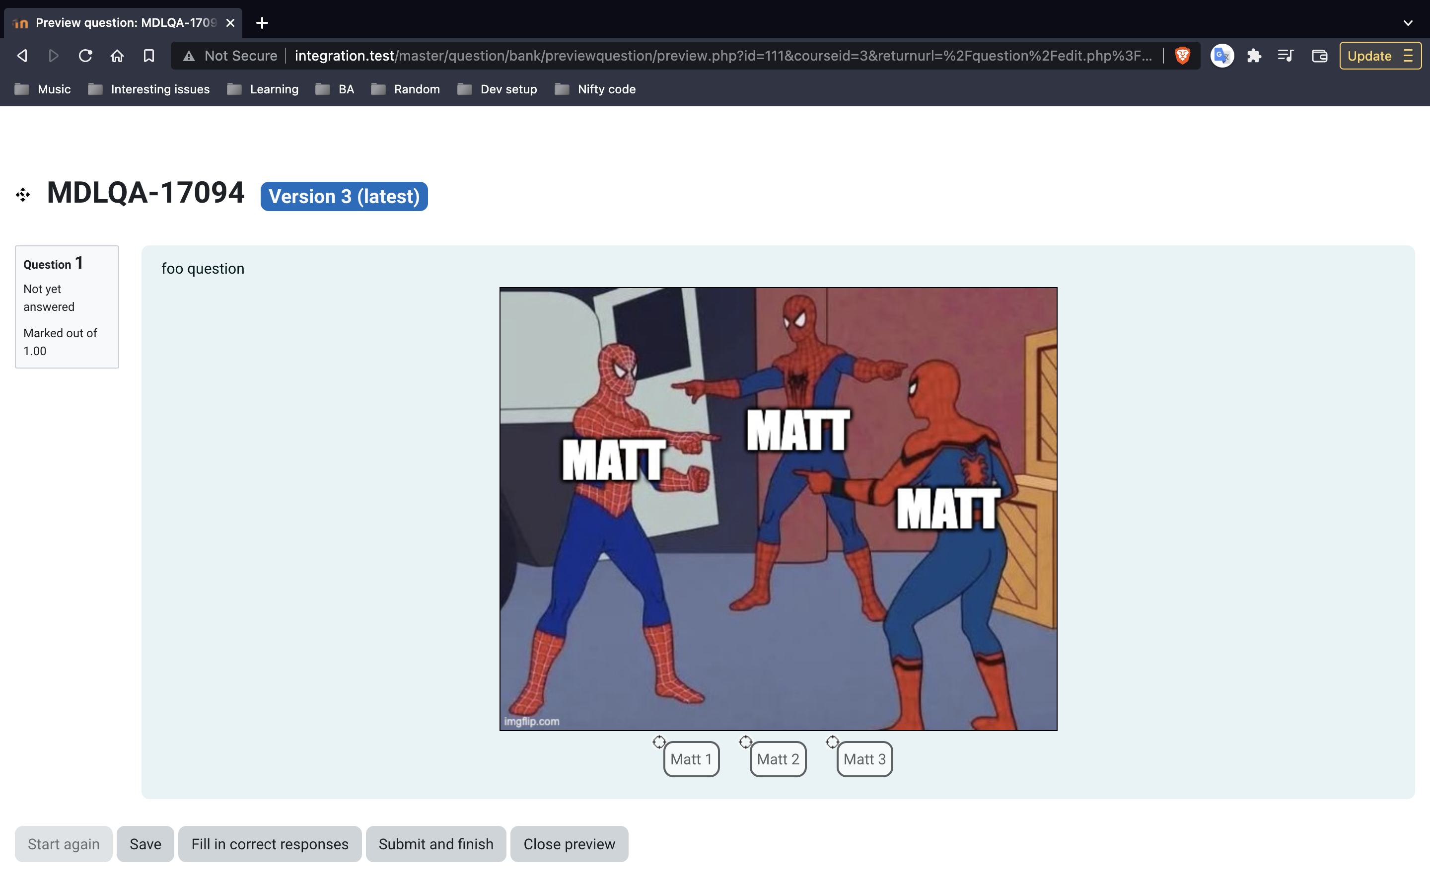
Task: Click the 'Marked out of 1.00' text
Action: pos(60,342)
